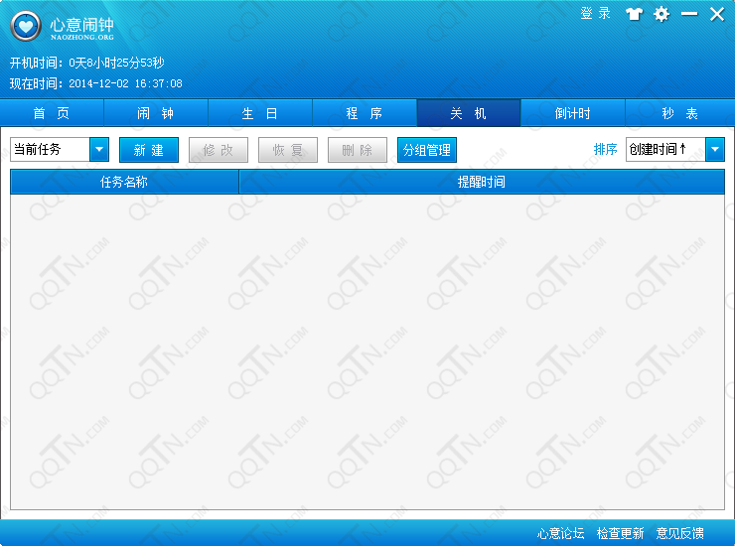The width and height of the screenshot is (735, 546).
Task: Sort by the 任务名称 column header
Action: [124, 182]
